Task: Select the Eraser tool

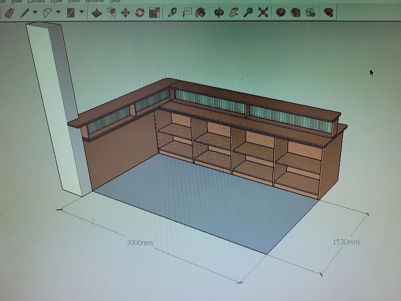Action: click(x=9, y=13)
